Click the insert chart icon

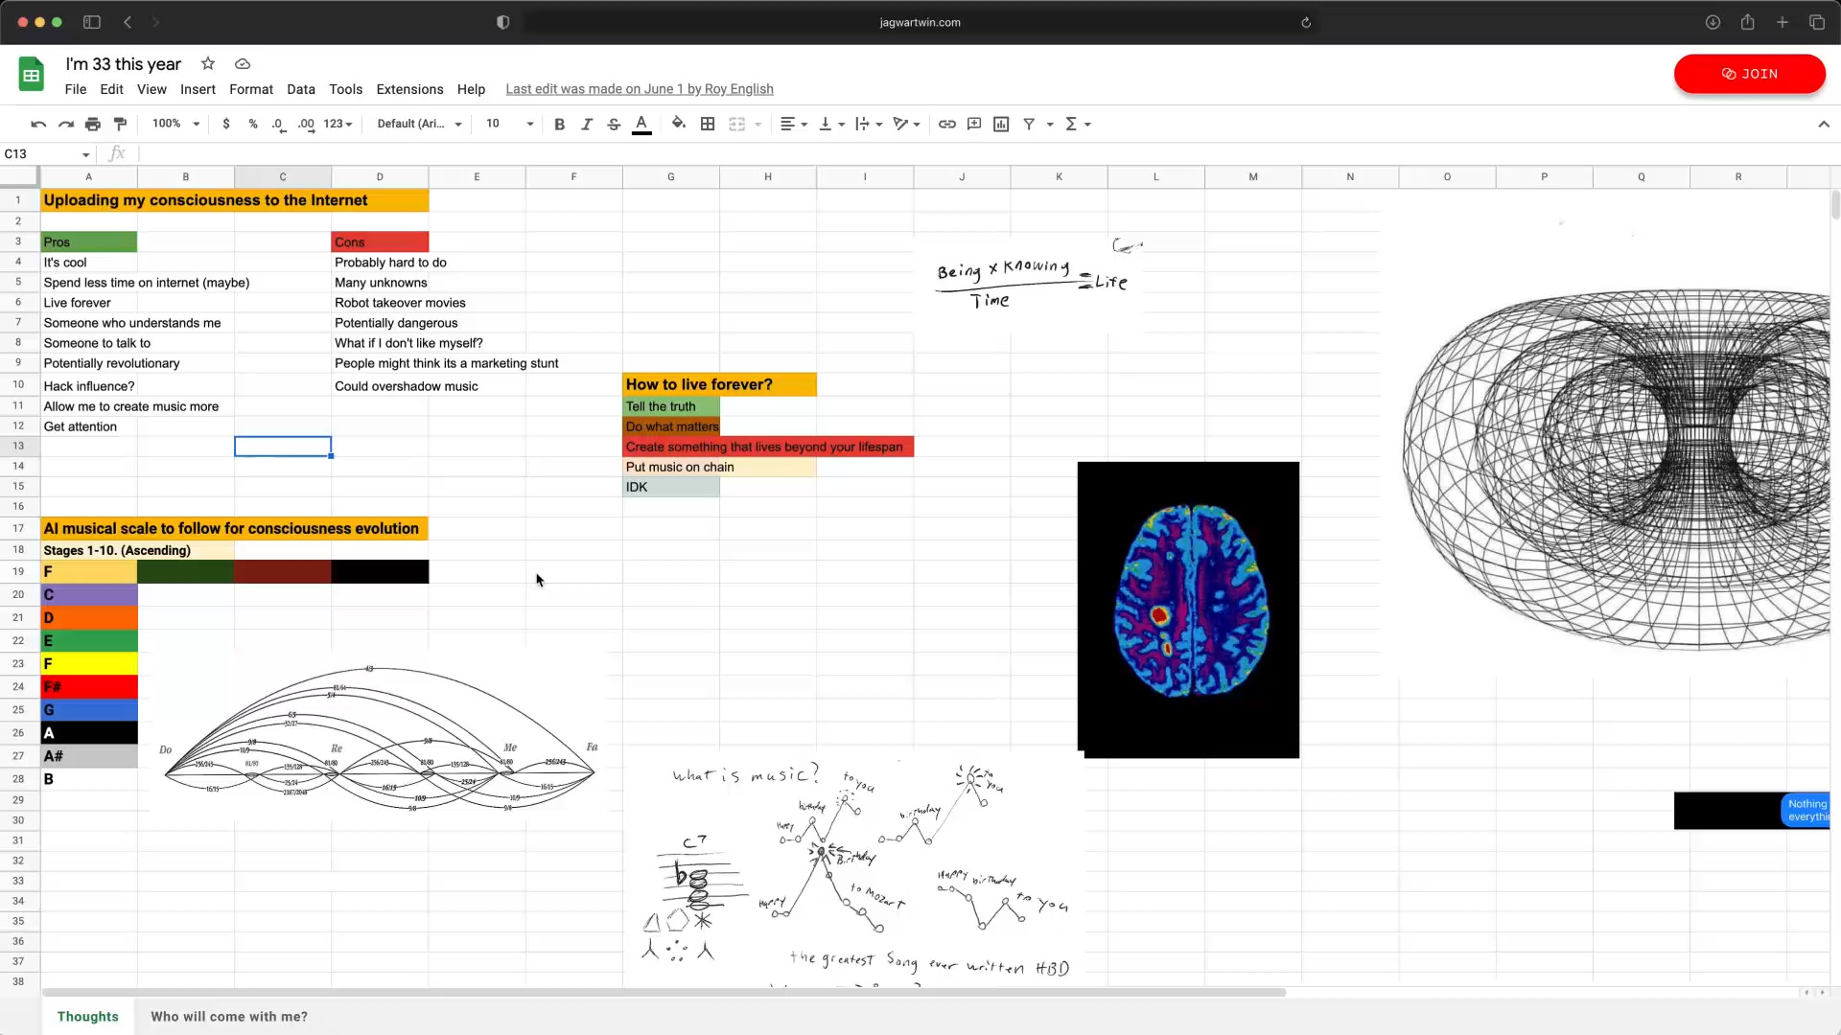point(1001,124)
